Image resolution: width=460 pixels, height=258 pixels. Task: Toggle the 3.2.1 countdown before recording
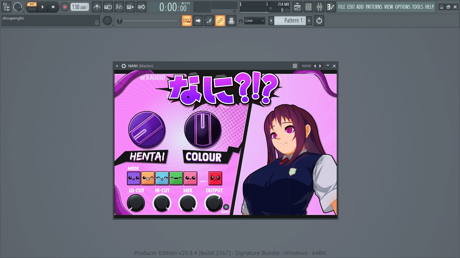[x=119, y=7]
